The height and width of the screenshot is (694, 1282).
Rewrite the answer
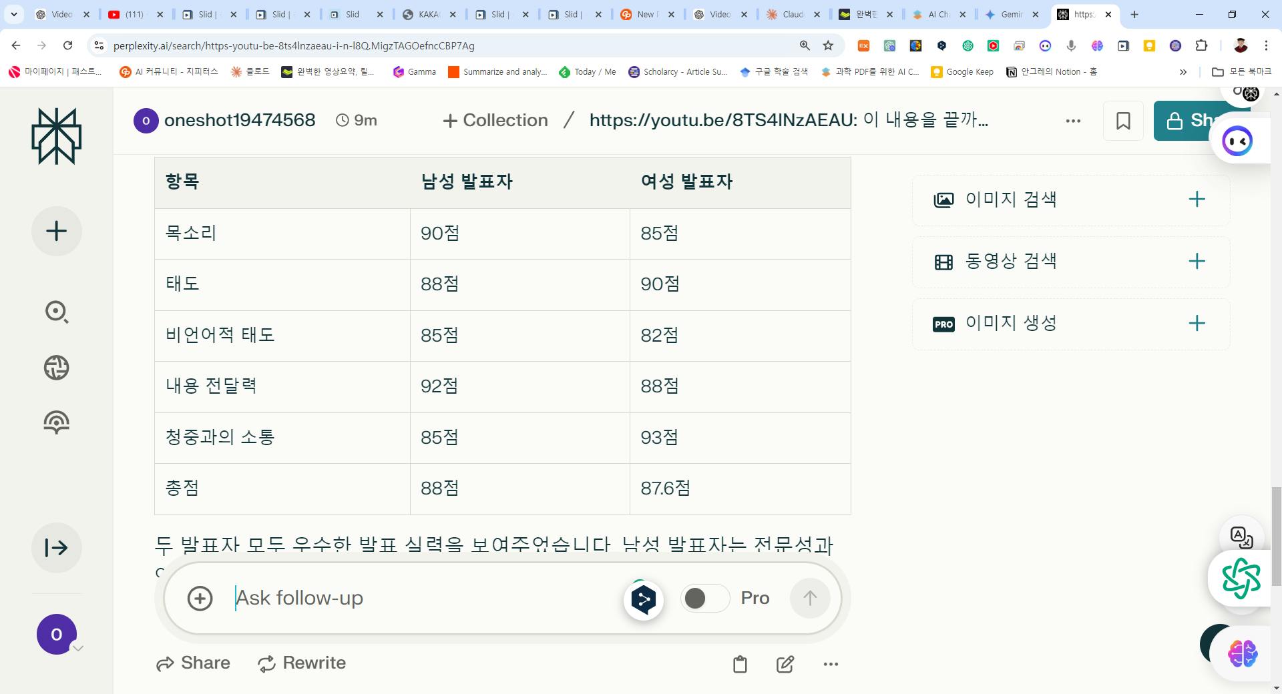point(302,663)
